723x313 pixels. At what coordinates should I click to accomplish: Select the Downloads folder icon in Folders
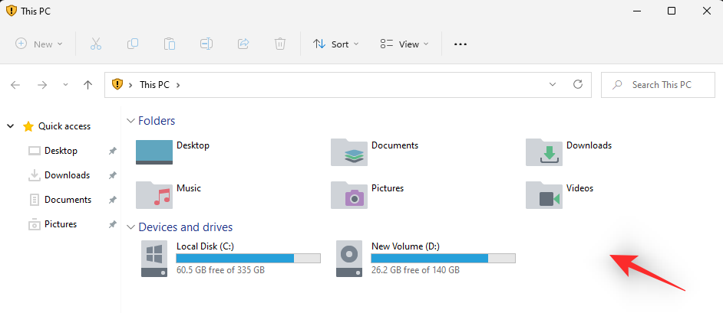coord(544,152)
